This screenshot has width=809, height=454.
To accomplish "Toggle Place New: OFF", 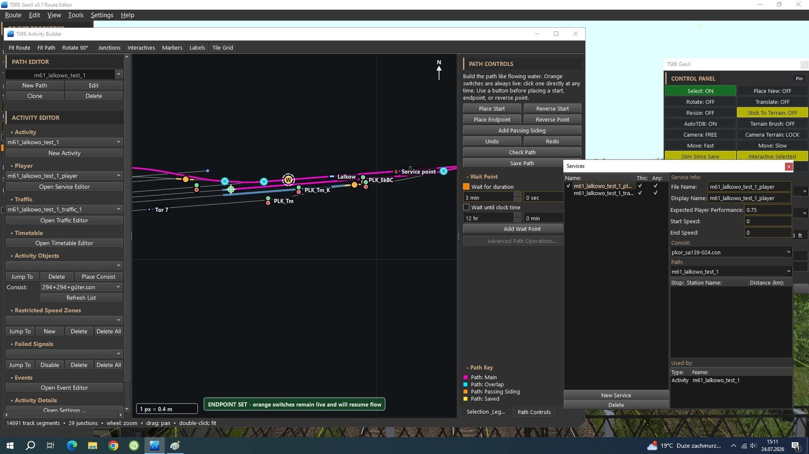I will pyautogui.click(x=772, y=91).
